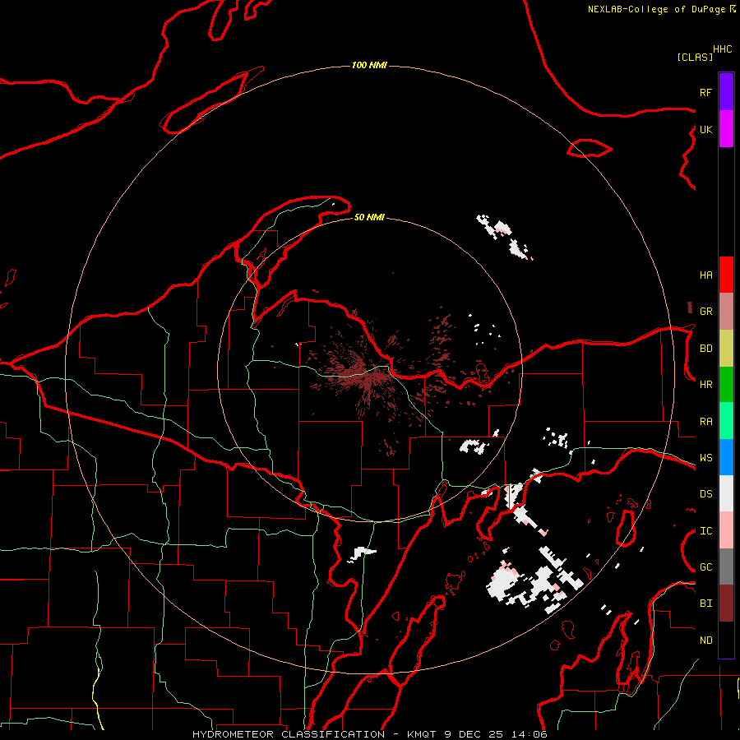740x740 pixels.
Task: Select the GR legend color block
Action: click(x=726, y=312)
